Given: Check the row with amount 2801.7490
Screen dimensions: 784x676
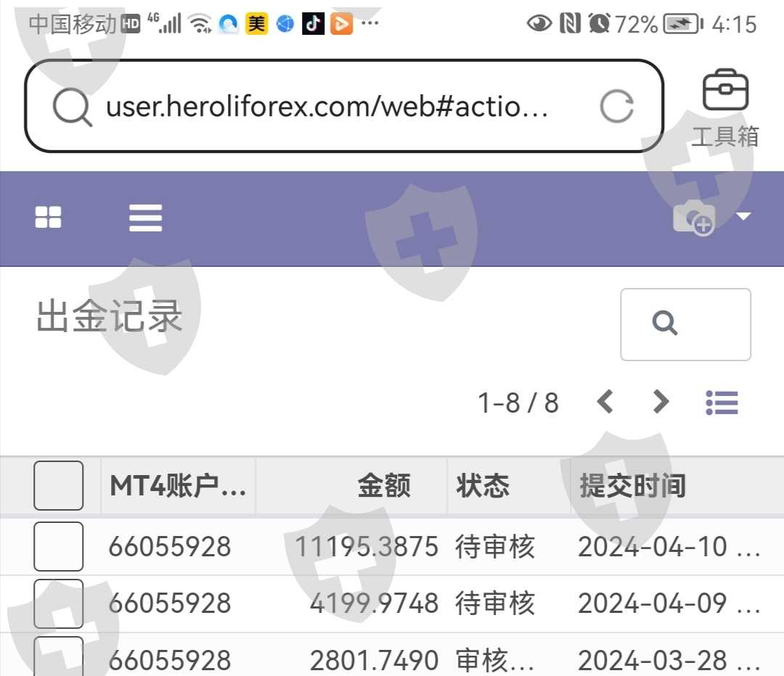Looking at the screenshot, I should click(59, 656).
